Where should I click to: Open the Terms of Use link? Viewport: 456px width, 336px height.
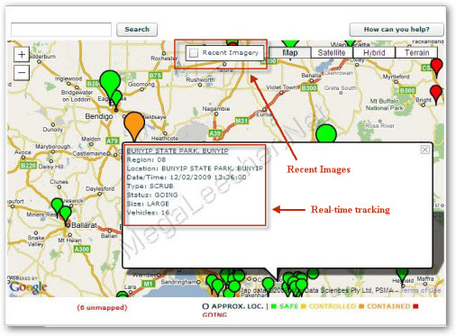[x=421, y=290]
